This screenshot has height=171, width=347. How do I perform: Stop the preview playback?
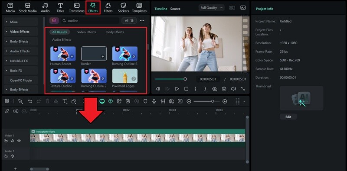click(x=187, y=89)
